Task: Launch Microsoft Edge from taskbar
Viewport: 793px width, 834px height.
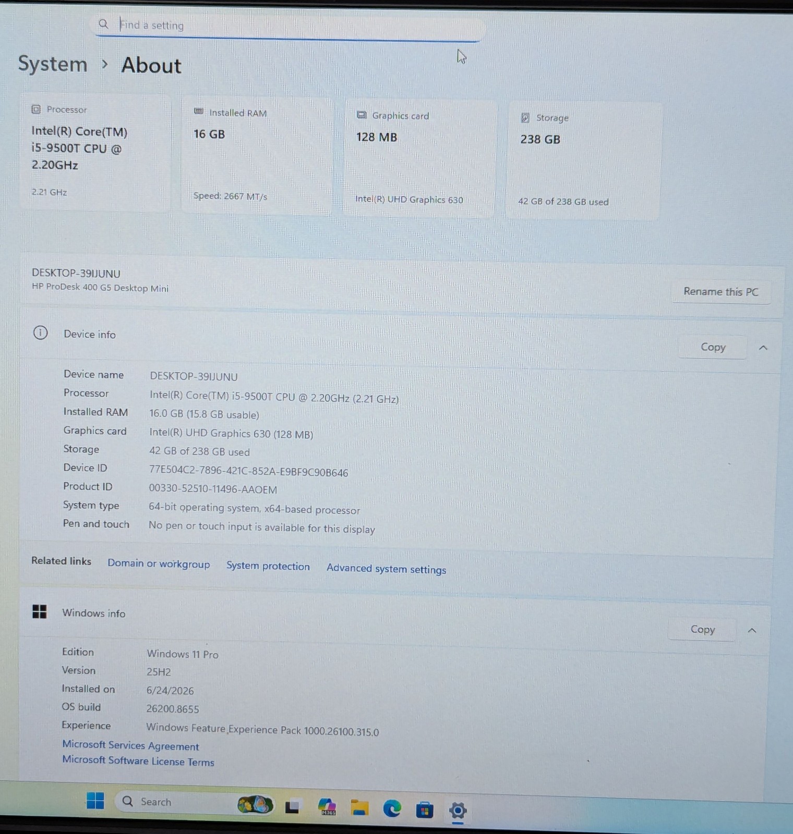Action: [x=392, y=808]
